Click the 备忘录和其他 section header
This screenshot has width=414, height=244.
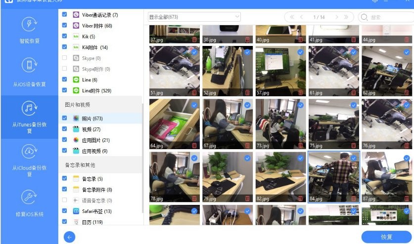(x=100, y=165)
